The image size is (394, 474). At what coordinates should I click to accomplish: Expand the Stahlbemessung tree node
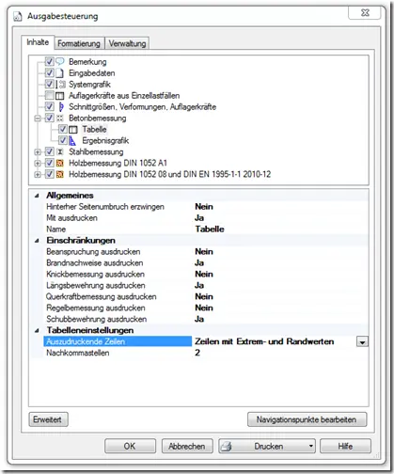point(38,152)
